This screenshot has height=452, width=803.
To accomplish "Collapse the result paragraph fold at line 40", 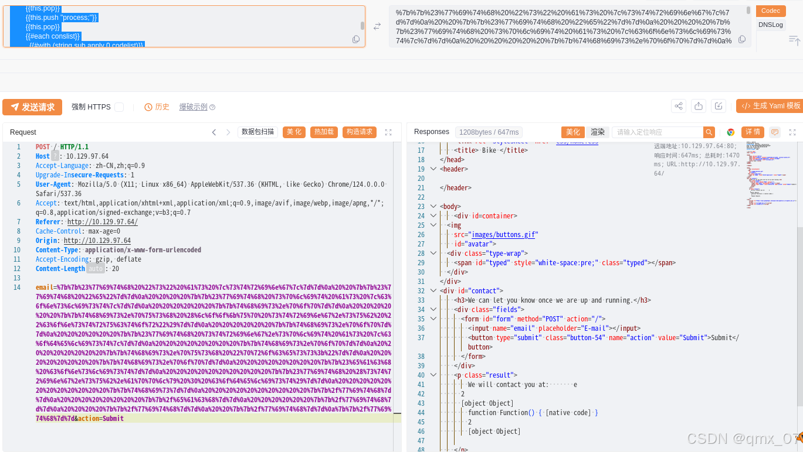I will (433, 375).
